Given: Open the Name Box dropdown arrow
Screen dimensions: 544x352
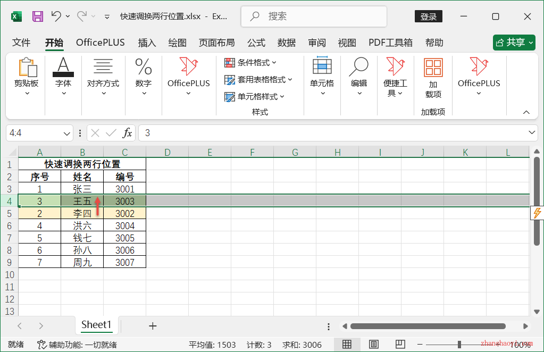Looking at the screenshot, I should 66,133.
